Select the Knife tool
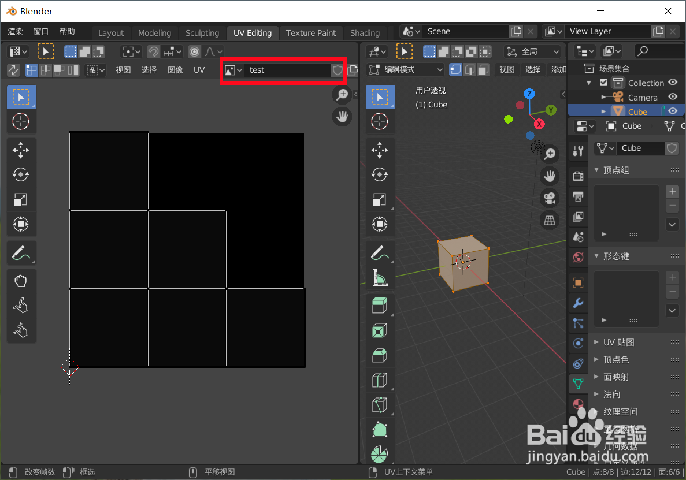 [x=380, y=405]
